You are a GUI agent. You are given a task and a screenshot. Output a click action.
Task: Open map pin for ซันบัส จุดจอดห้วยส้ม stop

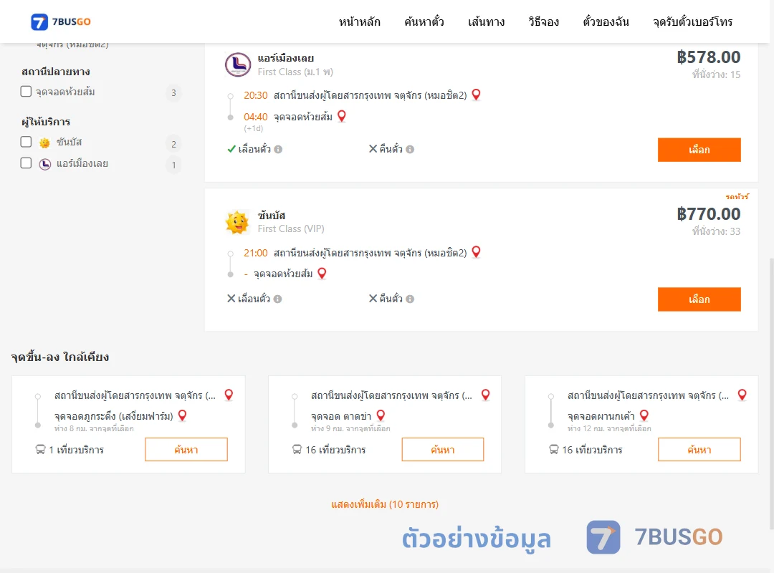322,273
